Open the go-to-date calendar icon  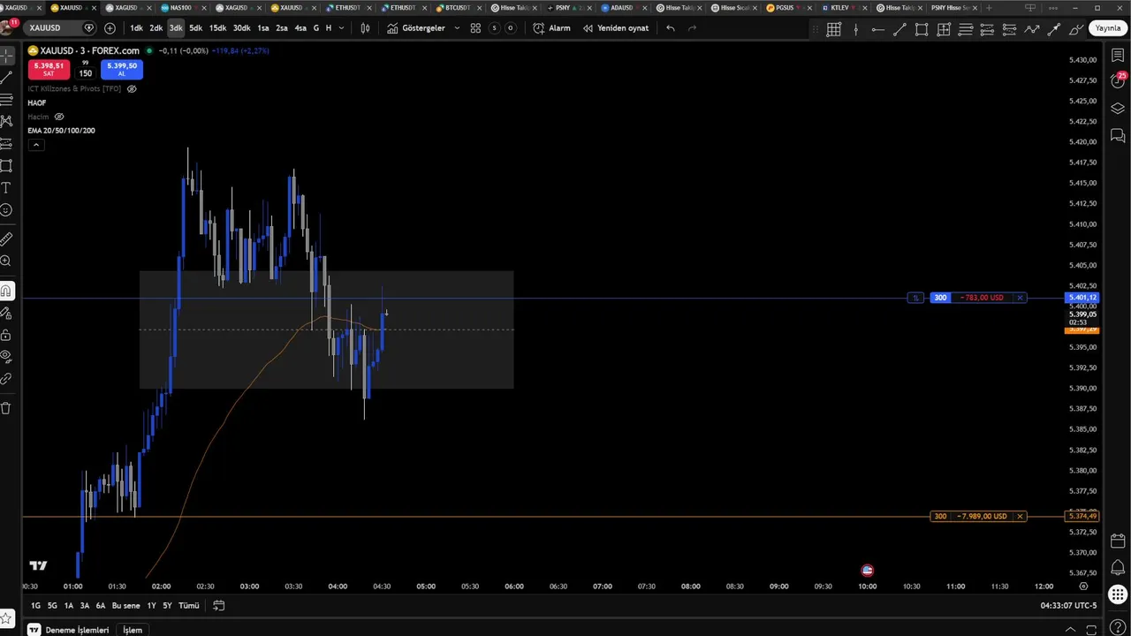click(218, 605)
